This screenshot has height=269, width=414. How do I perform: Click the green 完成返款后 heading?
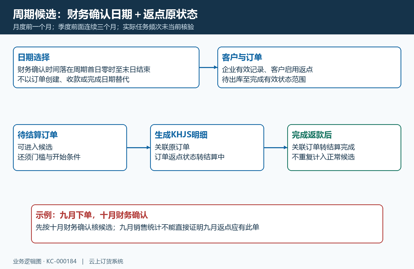tap(312, 135)
